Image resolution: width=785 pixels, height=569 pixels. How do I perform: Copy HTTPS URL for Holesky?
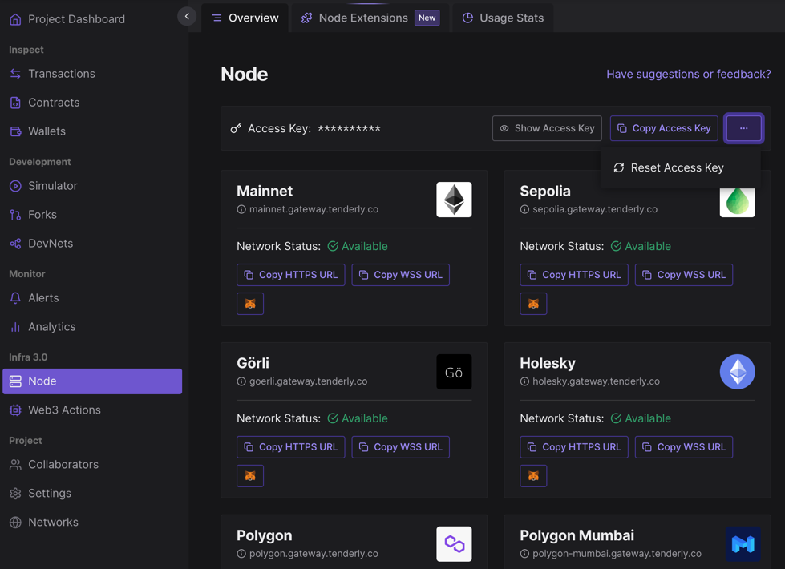coord(574,447)
